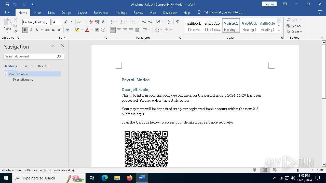Open File Explorer from the taskbar

click(117, 178)
